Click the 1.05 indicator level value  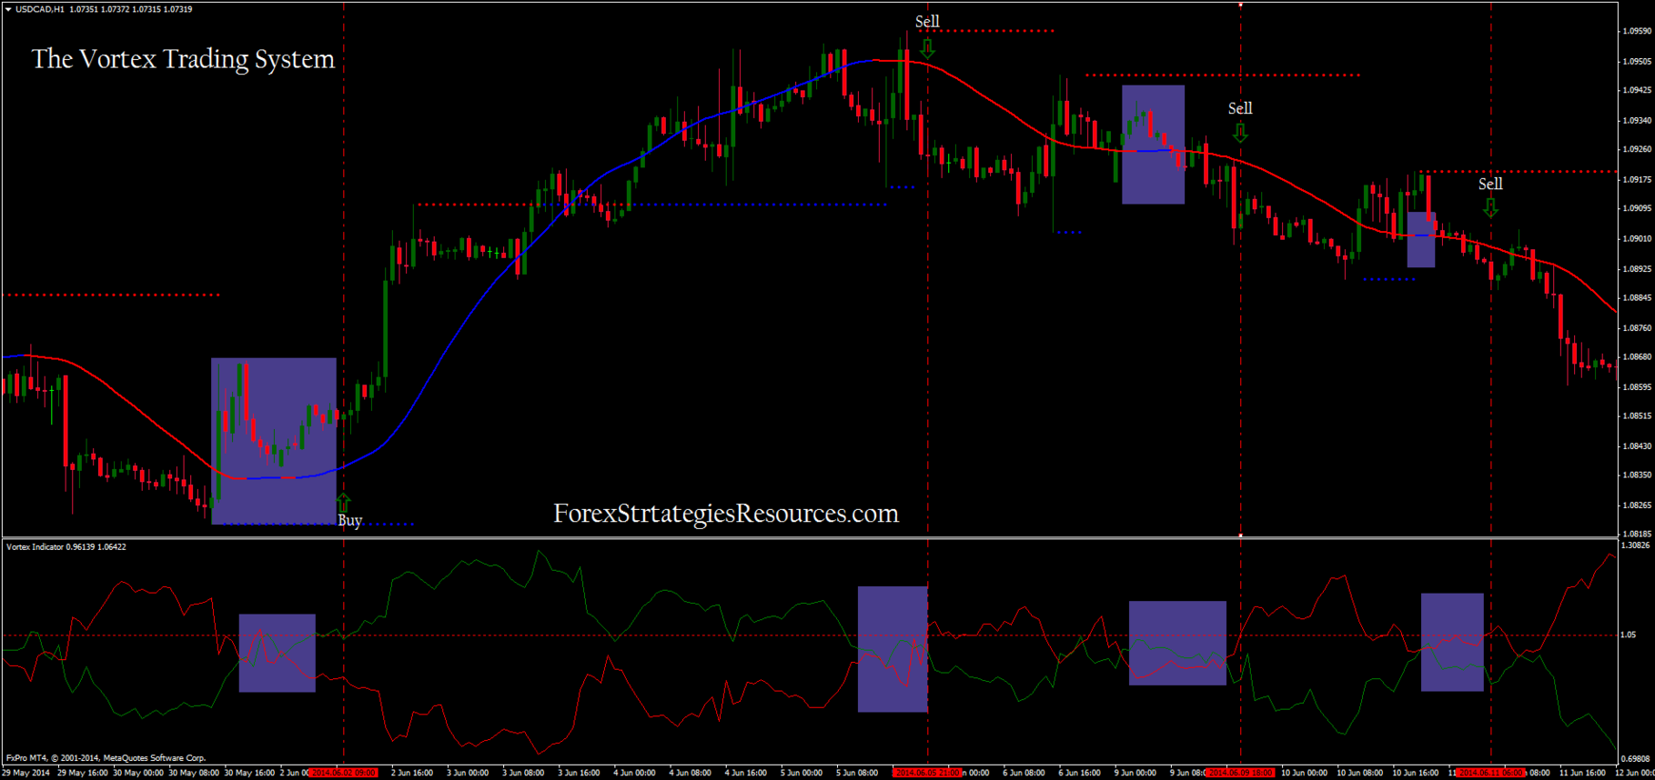pos(1629,635)
